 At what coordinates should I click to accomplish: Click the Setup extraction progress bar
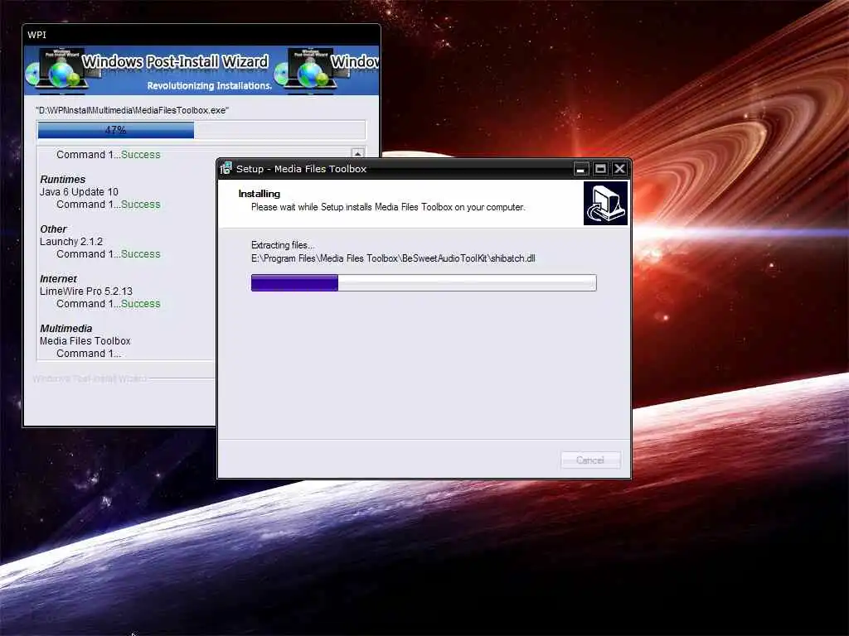424,282
